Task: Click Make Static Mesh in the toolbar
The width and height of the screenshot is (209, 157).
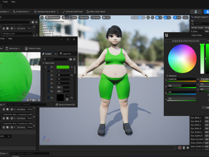Action: click(x=96, y=12)
